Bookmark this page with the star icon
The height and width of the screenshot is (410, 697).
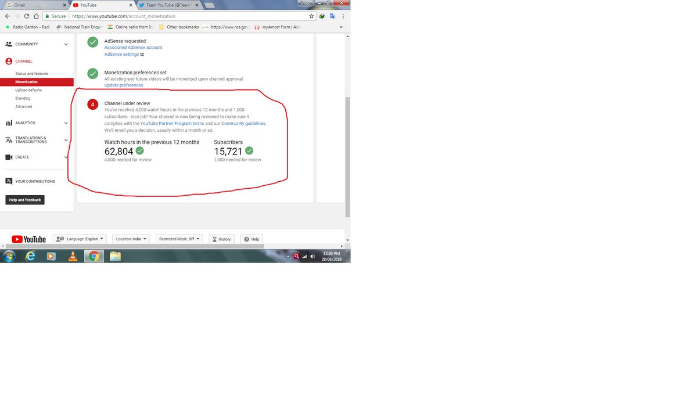tap(311, 16)
